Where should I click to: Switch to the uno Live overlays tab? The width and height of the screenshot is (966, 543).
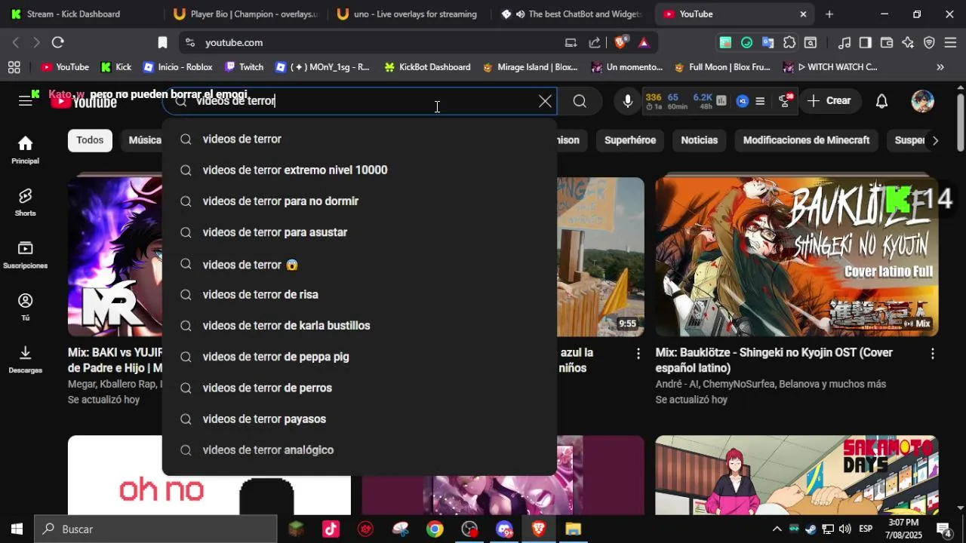pyautogui.click(x=408, y=14)
